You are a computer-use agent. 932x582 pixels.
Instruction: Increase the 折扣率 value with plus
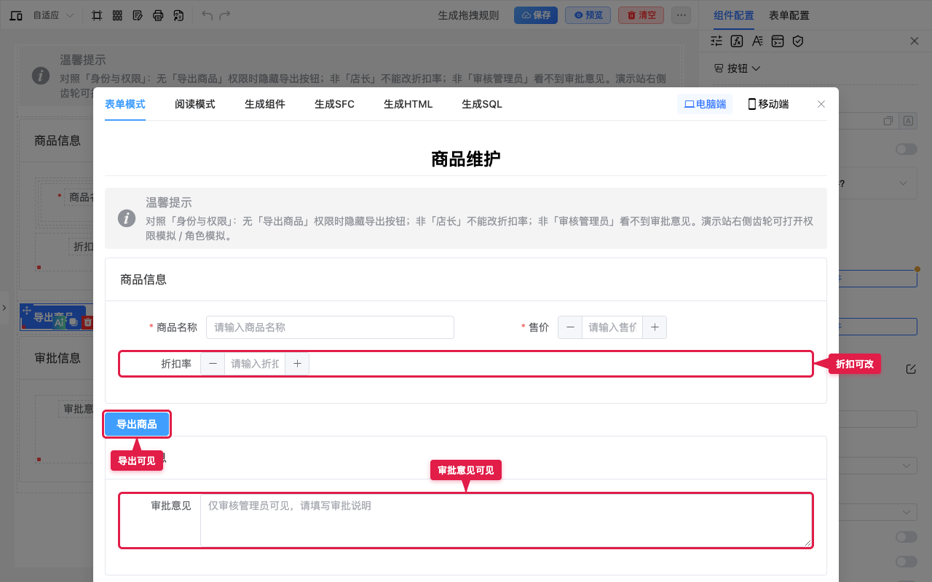tap(297, 364)
